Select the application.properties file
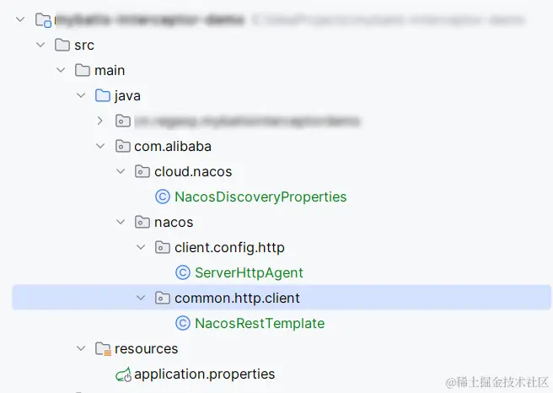 click(x=204, y=374)
